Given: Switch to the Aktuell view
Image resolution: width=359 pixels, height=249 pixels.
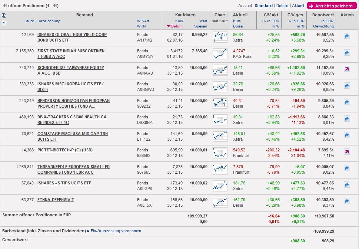Looking at the screenshot, I should 298,6.
